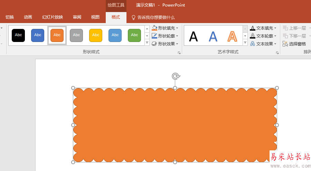311x171 pixels.
Task: Click the top-left resize handle of shape
Action: click(73, 88)
